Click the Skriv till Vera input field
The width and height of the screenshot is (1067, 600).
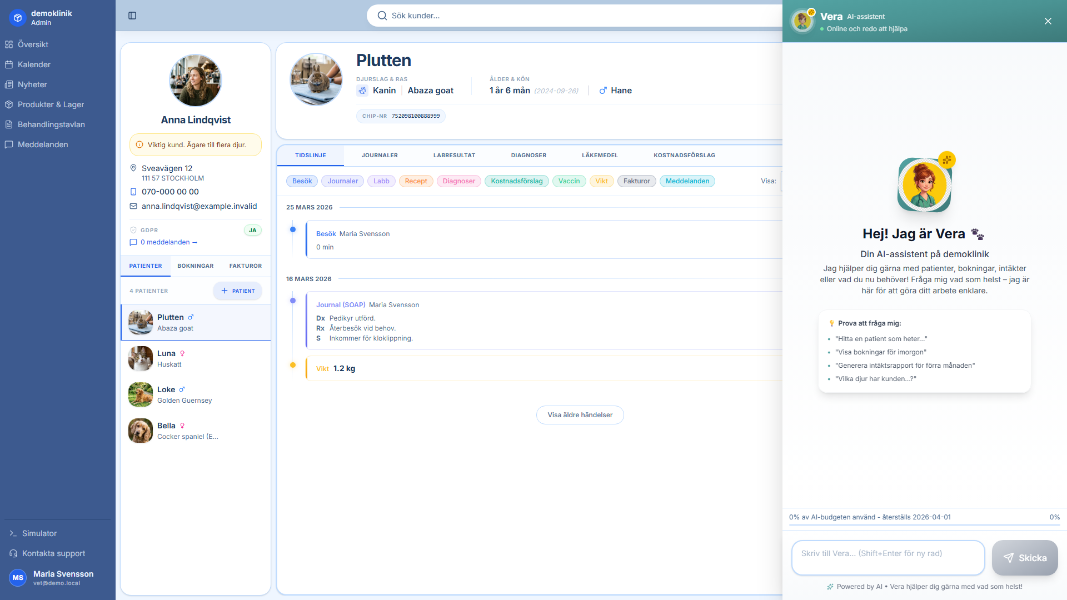tap(887, 558)
